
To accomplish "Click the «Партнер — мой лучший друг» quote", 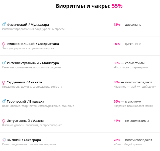I will pos(135,87).
